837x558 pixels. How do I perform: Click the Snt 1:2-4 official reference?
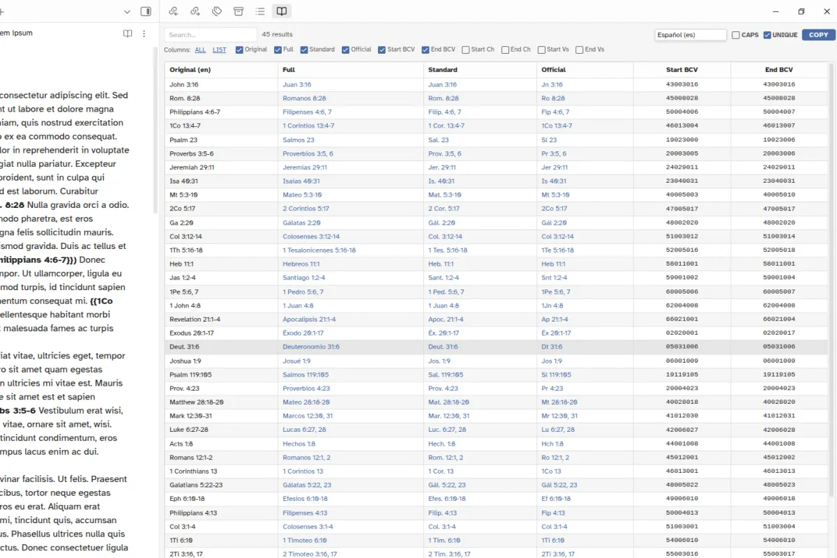[556, 278]
